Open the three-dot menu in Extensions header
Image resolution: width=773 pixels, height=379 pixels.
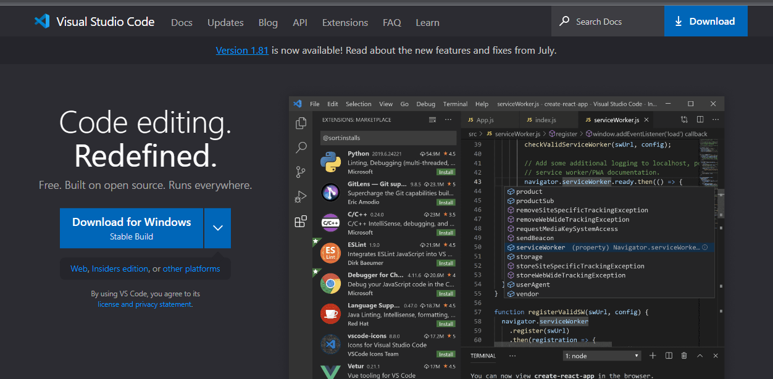[448, 120]
